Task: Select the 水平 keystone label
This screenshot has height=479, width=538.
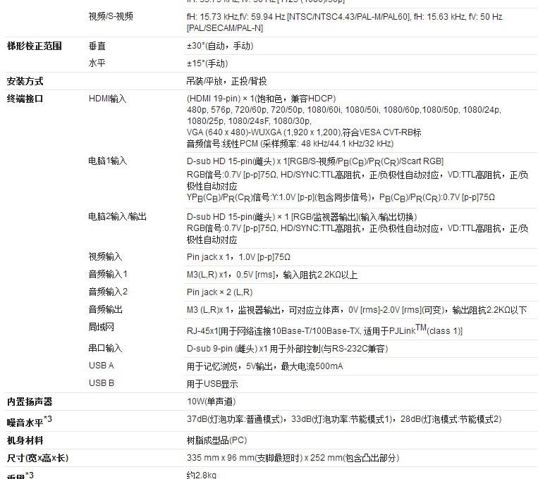Action: [x=97, y=63]
